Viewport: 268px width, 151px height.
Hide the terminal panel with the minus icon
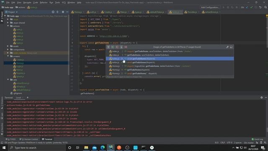tap(266, 98)
